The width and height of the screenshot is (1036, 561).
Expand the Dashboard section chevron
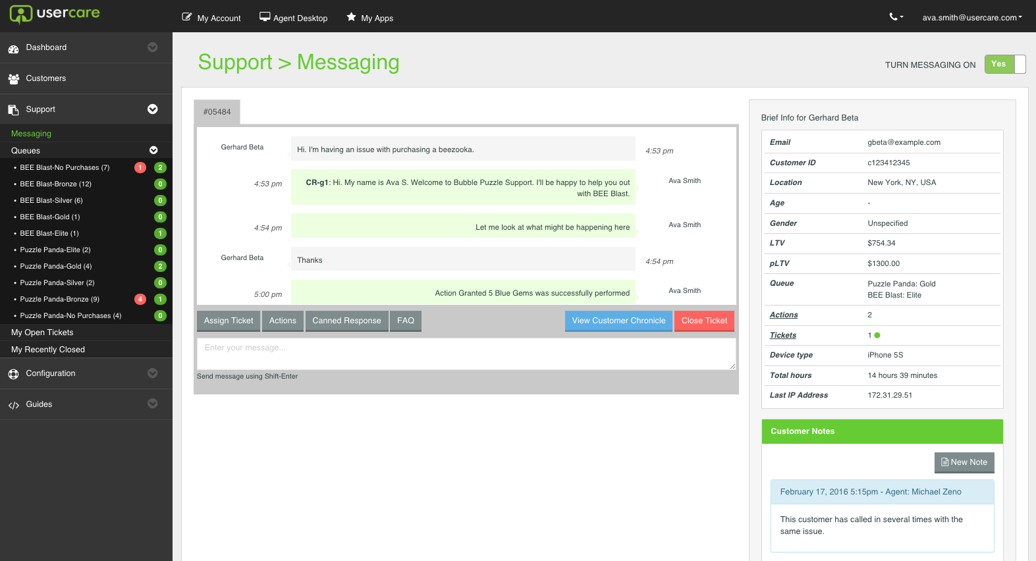(x=153, y=47)
